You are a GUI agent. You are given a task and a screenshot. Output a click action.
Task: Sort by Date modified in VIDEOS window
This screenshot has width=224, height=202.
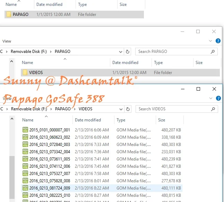tap(88, 120)
